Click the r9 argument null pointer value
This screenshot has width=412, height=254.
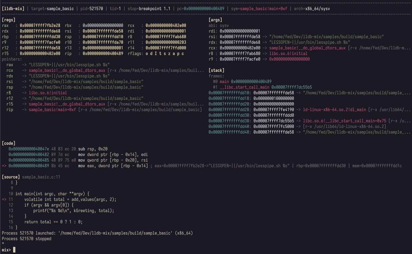(x=289, y=59)
